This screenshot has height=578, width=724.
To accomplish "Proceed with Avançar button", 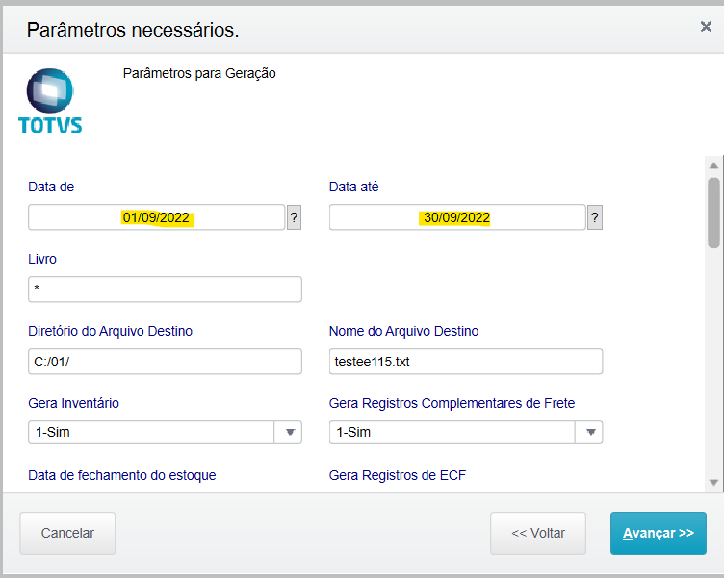I will [x=658, y=533].
